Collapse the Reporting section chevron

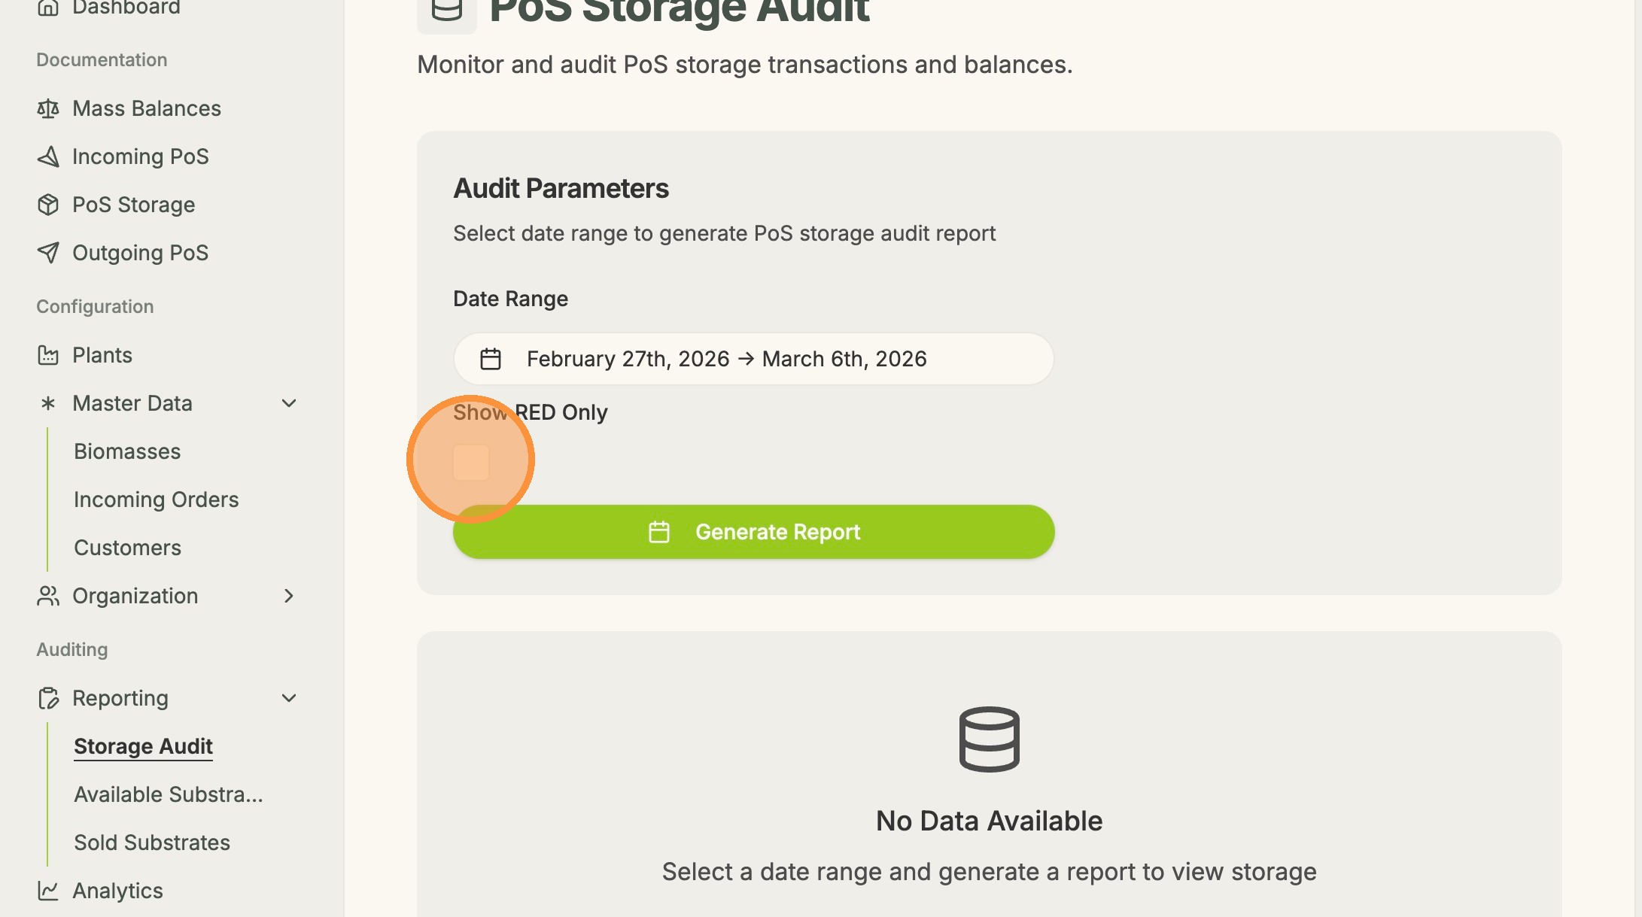tap(289, 698)
